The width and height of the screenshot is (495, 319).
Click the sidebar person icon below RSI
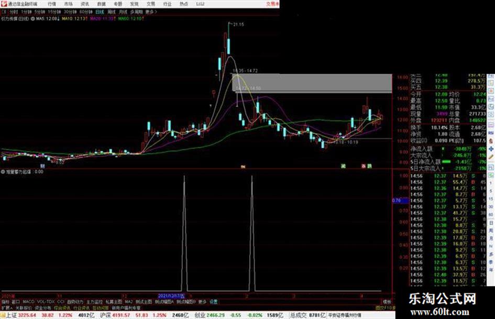pyautogui.click(x=491, y=141)
